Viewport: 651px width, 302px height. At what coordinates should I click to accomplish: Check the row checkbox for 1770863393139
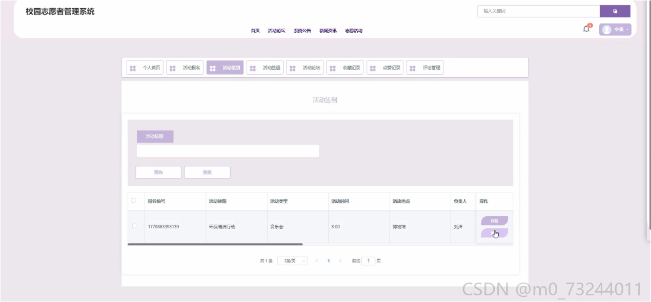134,226
